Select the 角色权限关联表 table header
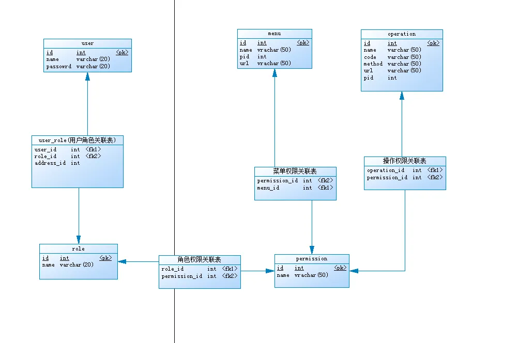This screenshot has width=518, height=343. (x=199, y=259)
